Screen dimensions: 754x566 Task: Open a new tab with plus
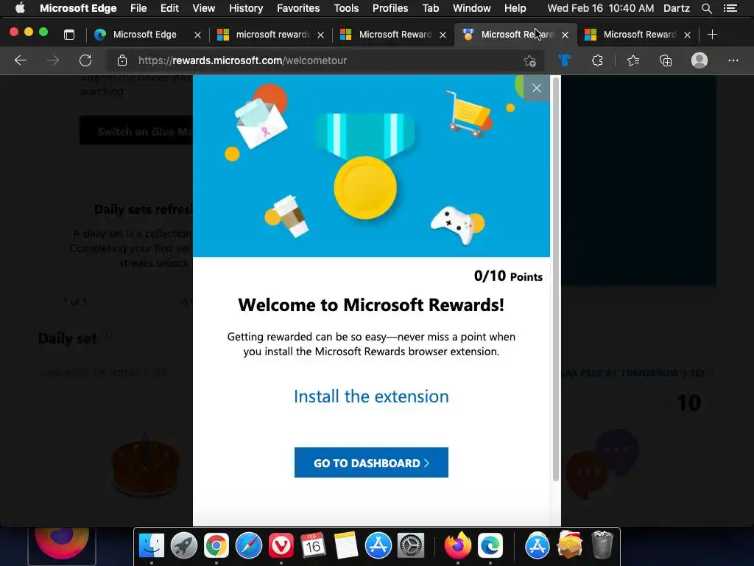click(x=712, y=35)
